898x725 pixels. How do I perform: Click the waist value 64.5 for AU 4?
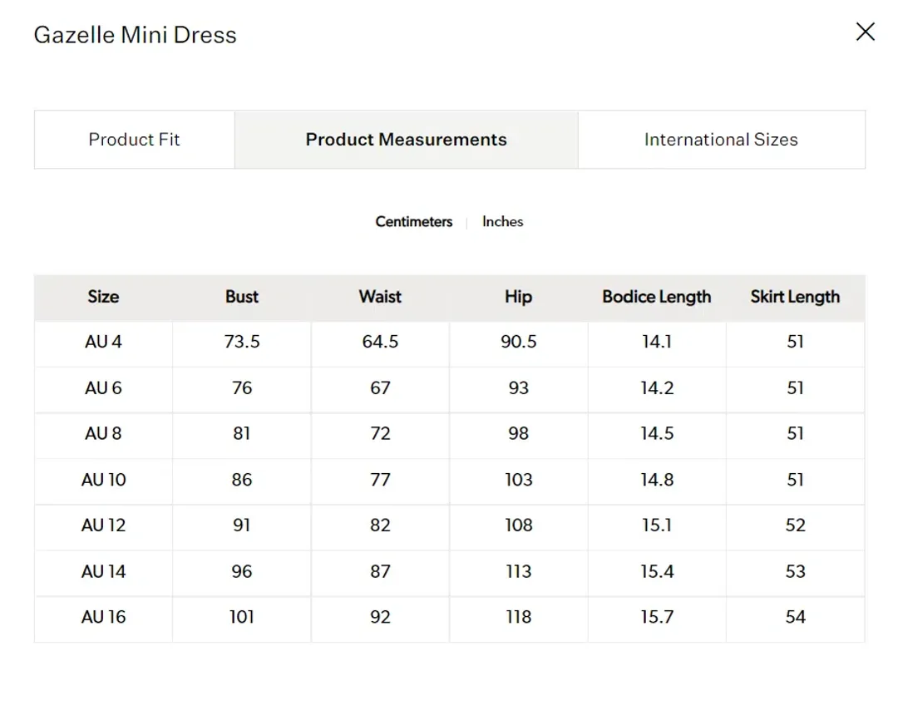click(380, 343)
